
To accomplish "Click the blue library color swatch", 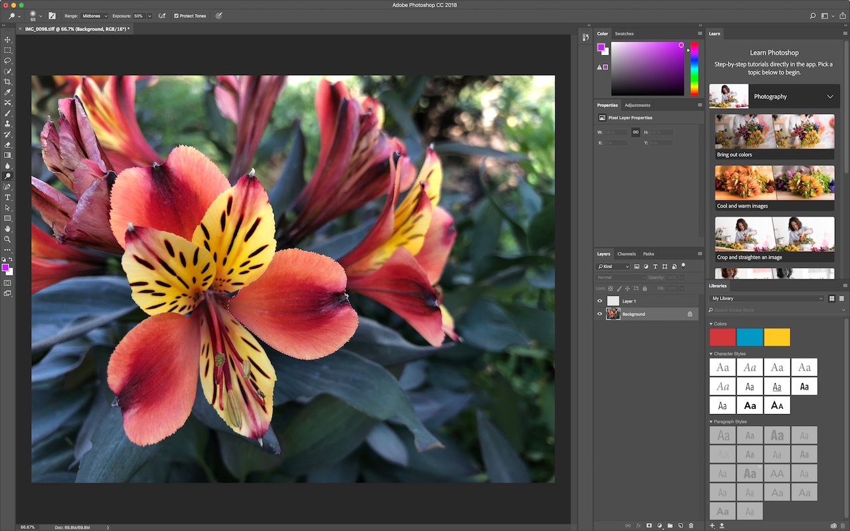I will coord(750,337).
